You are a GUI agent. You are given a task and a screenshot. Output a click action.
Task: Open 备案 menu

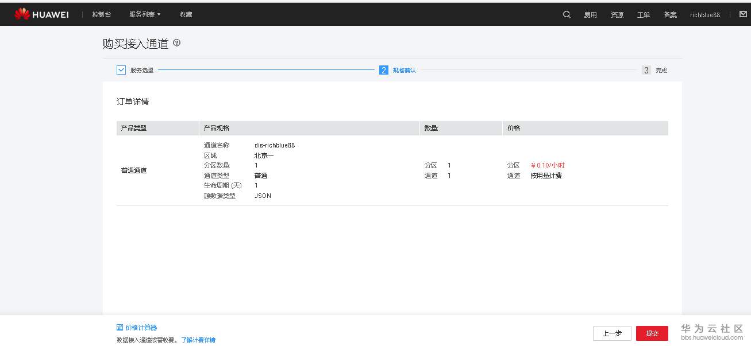[x=670, y=15]
